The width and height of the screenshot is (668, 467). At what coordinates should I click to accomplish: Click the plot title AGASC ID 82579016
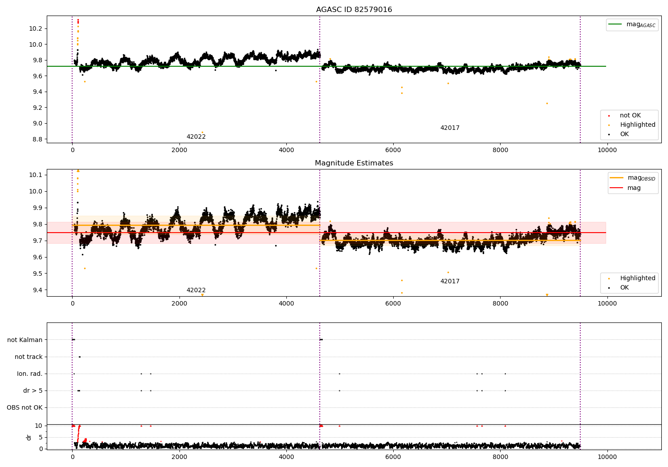click(x=354, y=10)
